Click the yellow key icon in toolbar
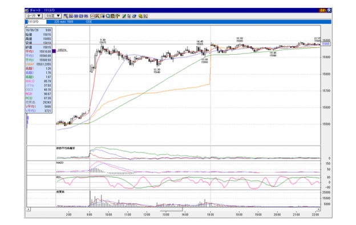This screenshot has height=225, width=356. click(140, 16)
